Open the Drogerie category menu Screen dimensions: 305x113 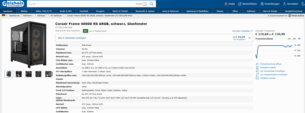tap(100, 11)
